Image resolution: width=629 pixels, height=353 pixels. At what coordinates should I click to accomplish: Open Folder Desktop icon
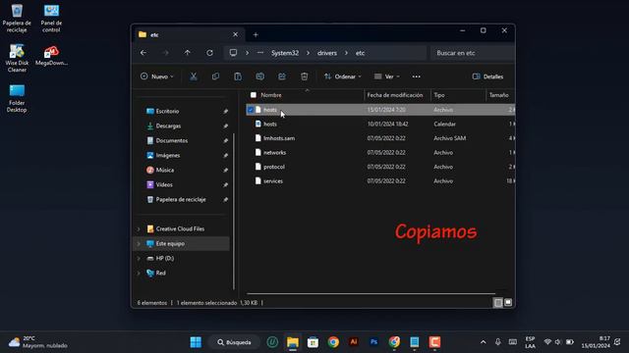pyautogui.click(x=17, y=98)
